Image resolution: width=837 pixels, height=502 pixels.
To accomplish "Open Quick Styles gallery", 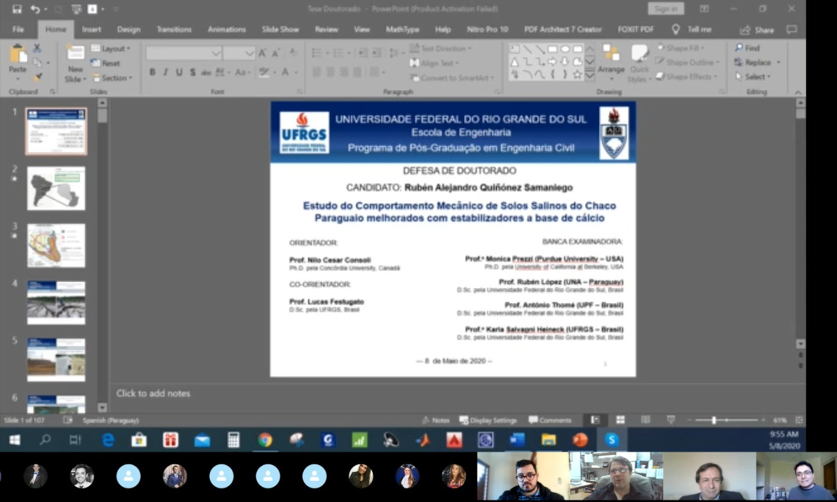I will coord(639,64).
